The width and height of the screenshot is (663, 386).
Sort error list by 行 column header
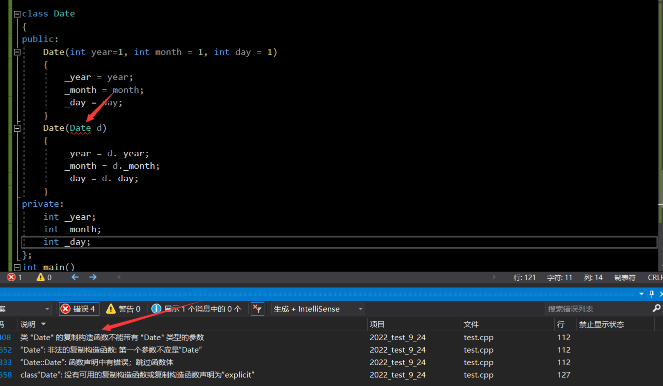tap(561, 325)
